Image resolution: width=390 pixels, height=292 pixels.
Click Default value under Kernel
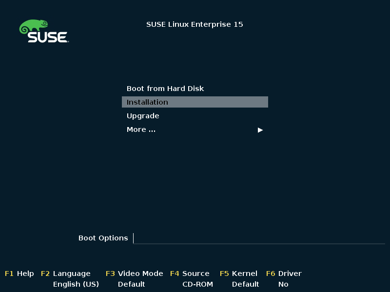[x=245, y=284]
